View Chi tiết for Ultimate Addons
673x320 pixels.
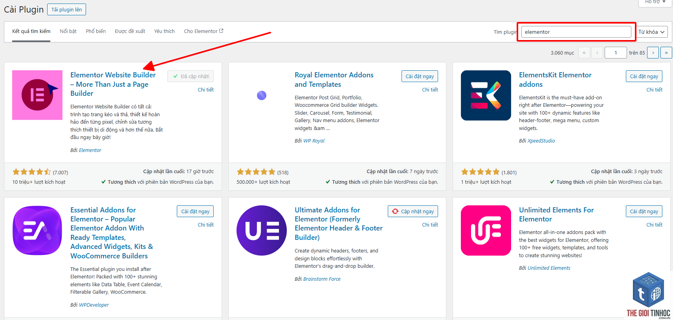[430, 225]
